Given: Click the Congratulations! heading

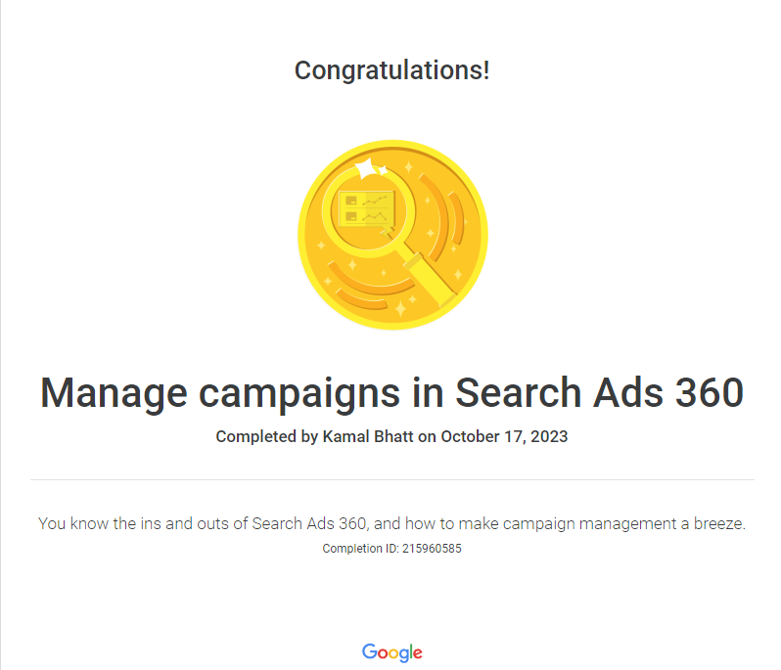Looking at the screenshot, I should pos(391,70).
